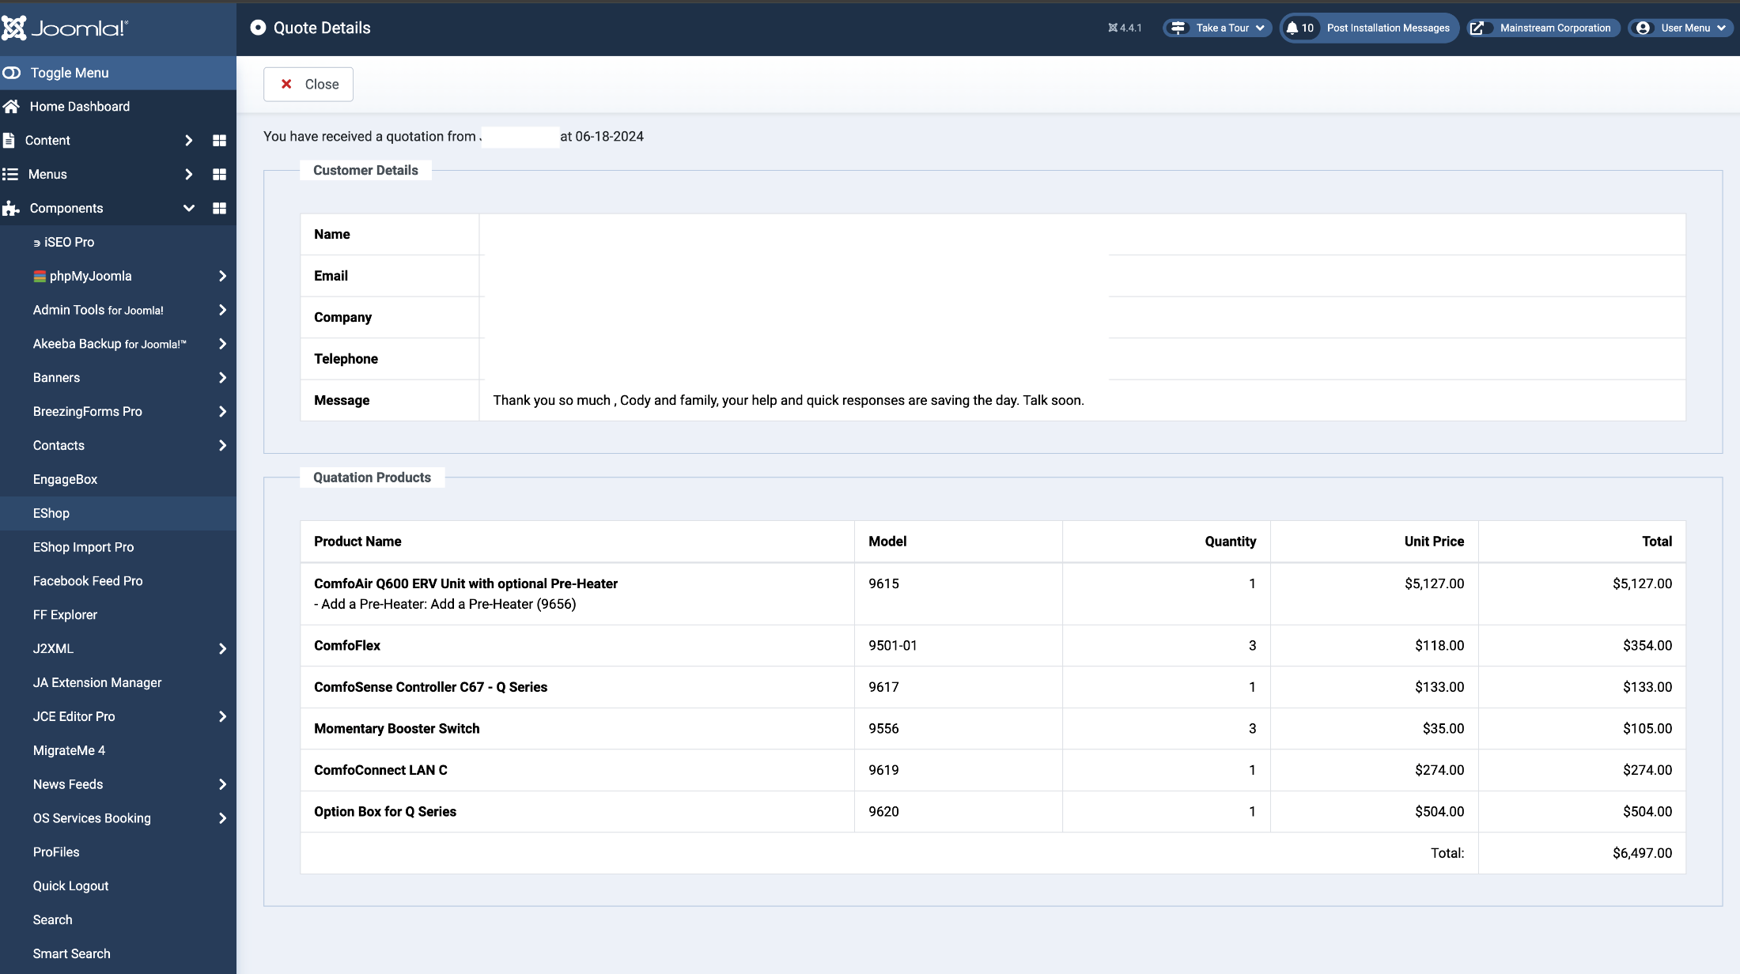Click Option Box for Q Series

(x=385, y=812)
